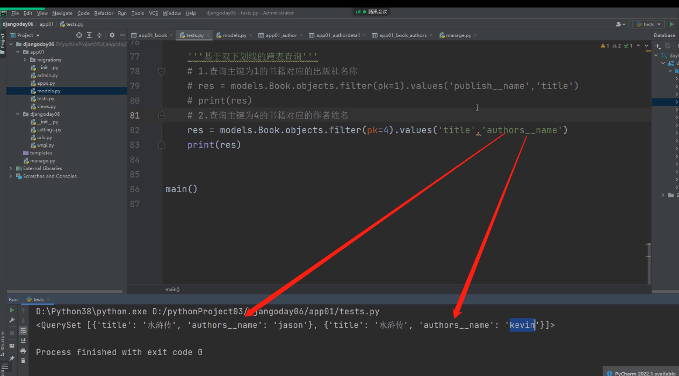Click the user account icon in top toolbar
Screen dimensions: 679x376
[621, 24]
